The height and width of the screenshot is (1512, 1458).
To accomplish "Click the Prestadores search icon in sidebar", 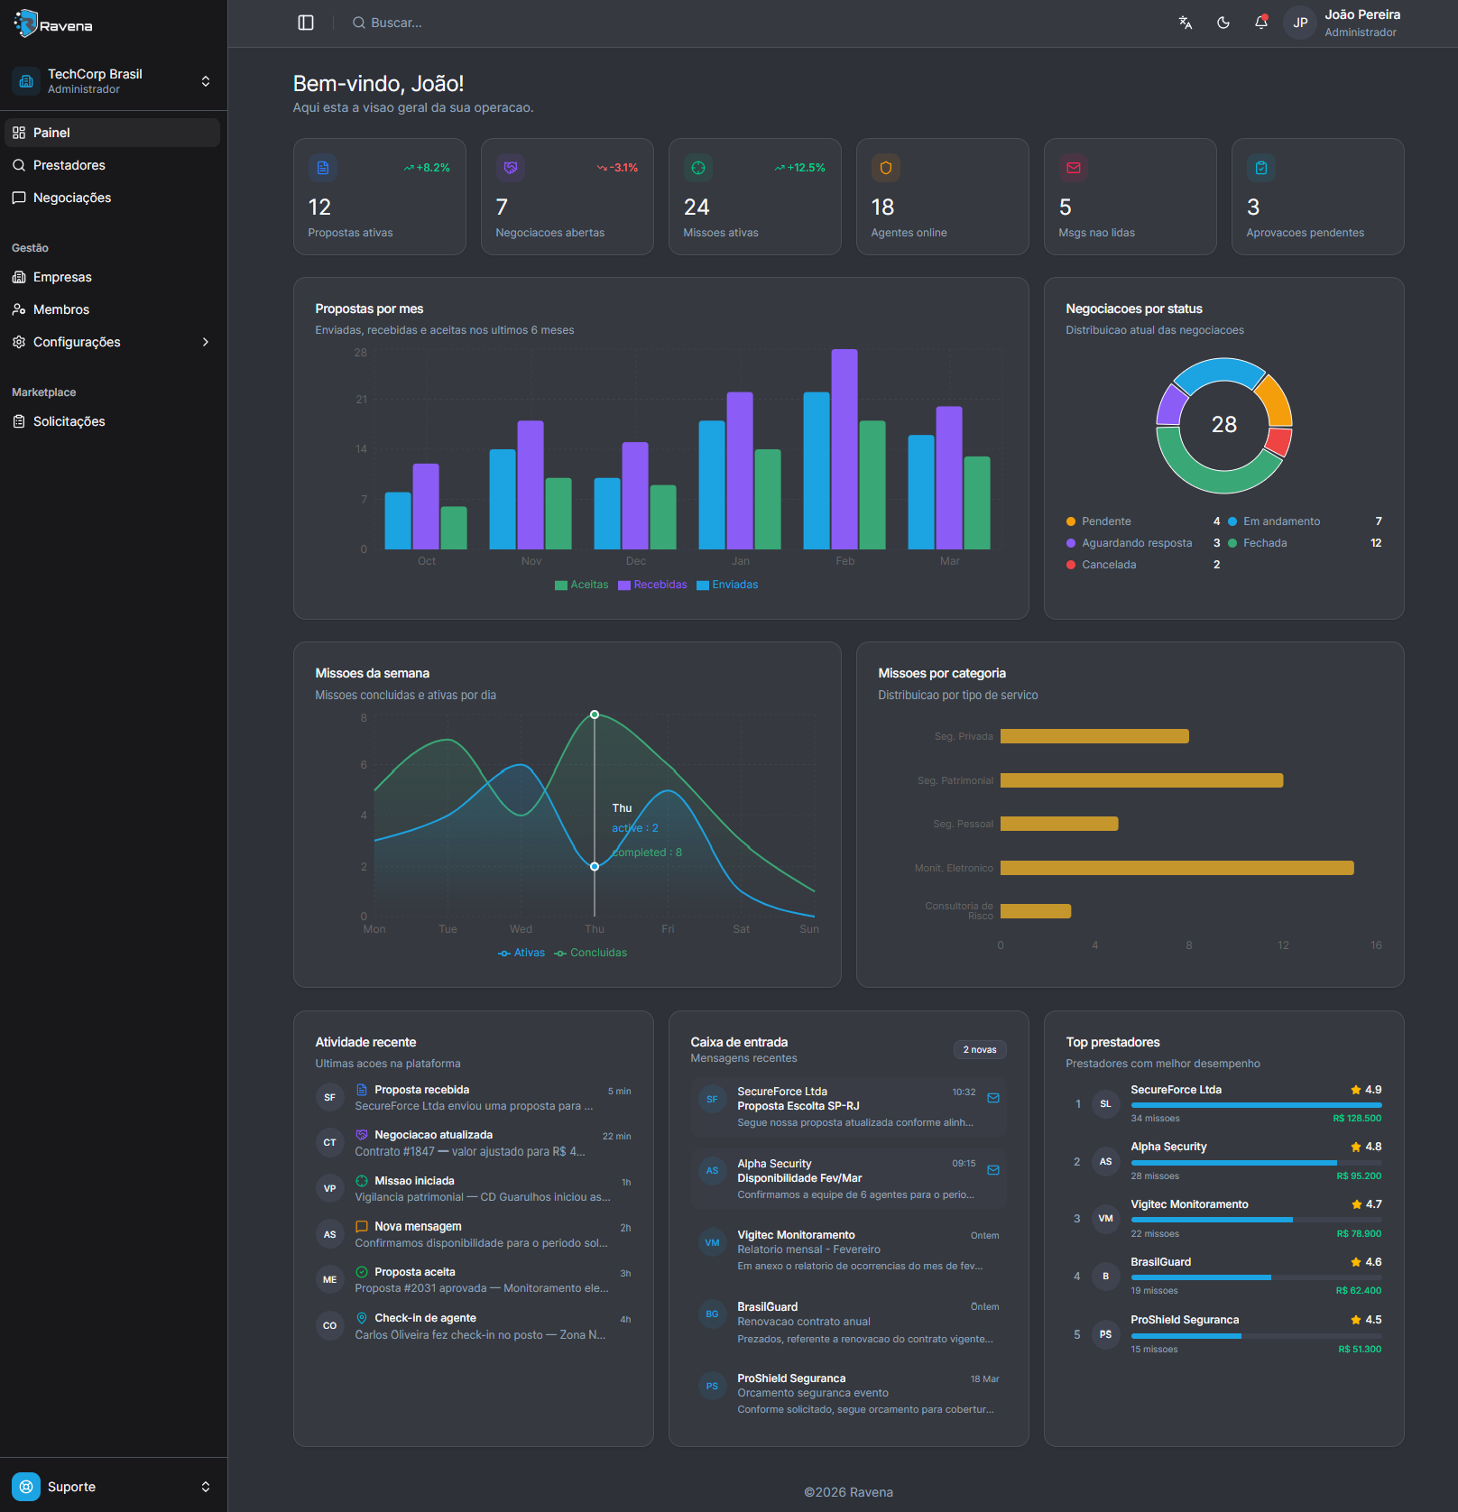I will [x=19, y=165].
